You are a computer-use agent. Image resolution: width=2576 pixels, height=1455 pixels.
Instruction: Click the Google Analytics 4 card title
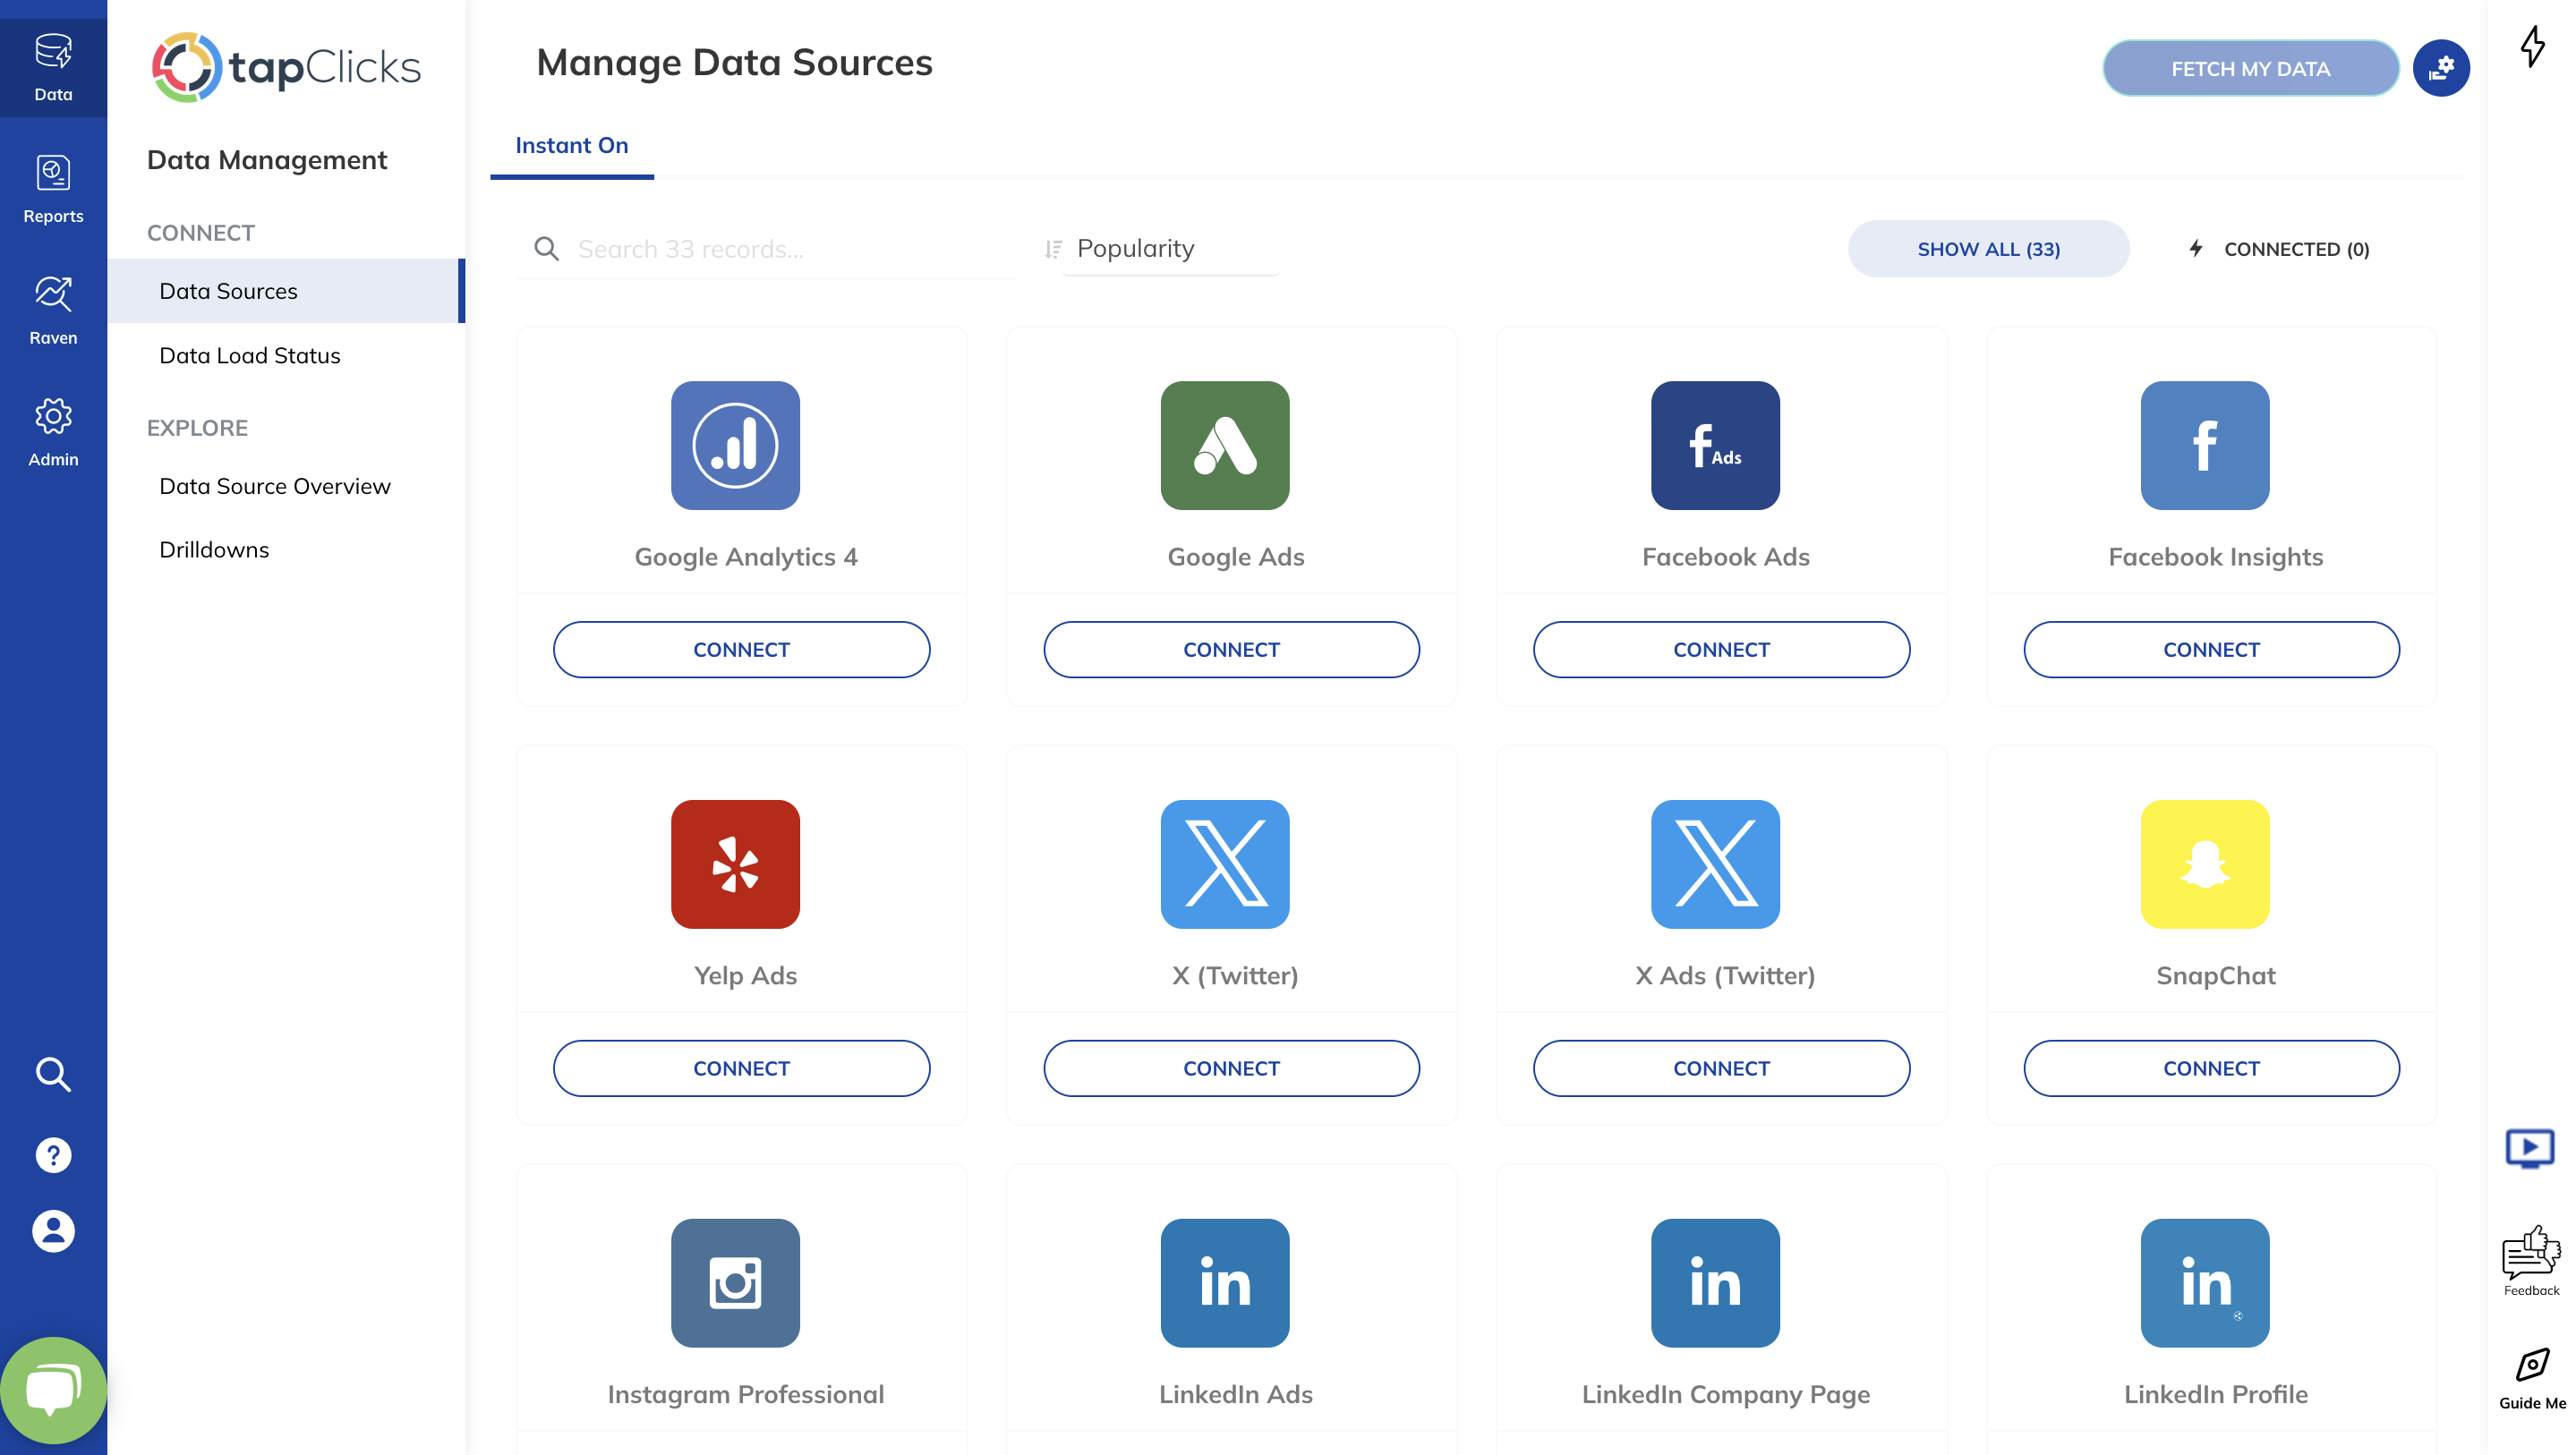coord(746,557)
